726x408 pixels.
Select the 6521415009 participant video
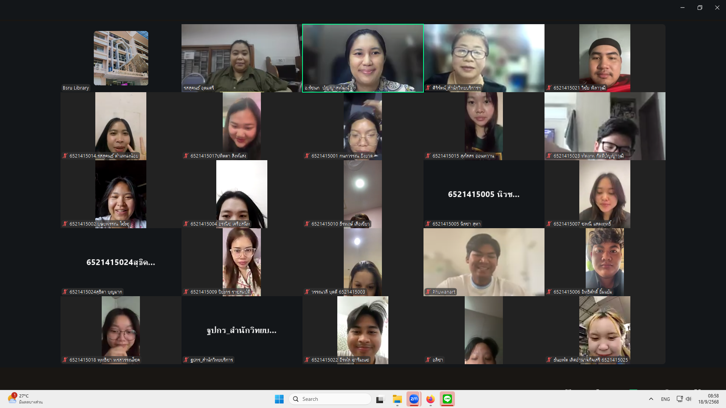(242, 262)
